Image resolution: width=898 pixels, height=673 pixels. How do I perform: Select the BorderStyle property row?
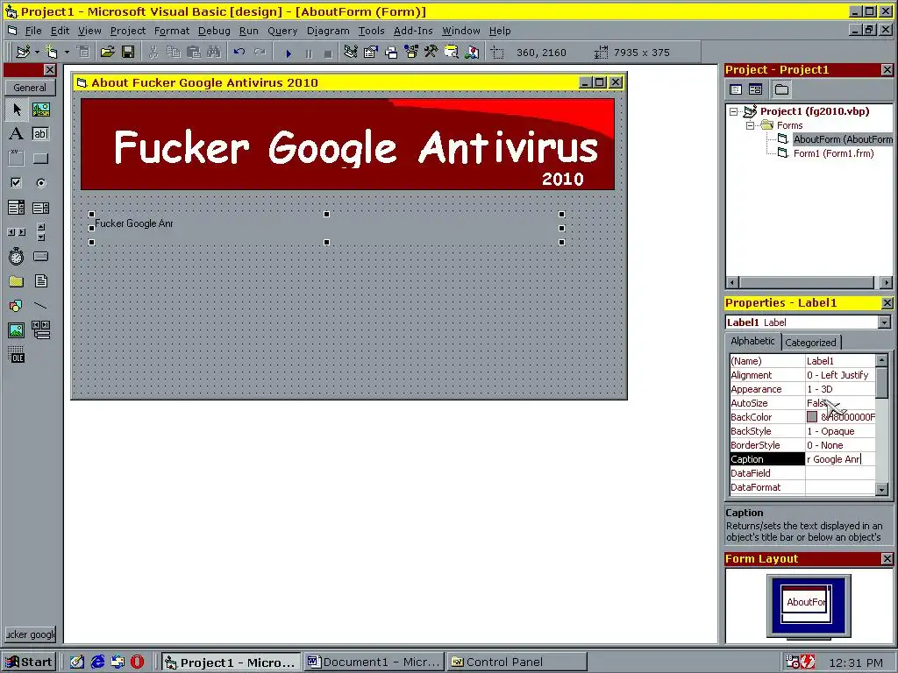click(802, 445)
